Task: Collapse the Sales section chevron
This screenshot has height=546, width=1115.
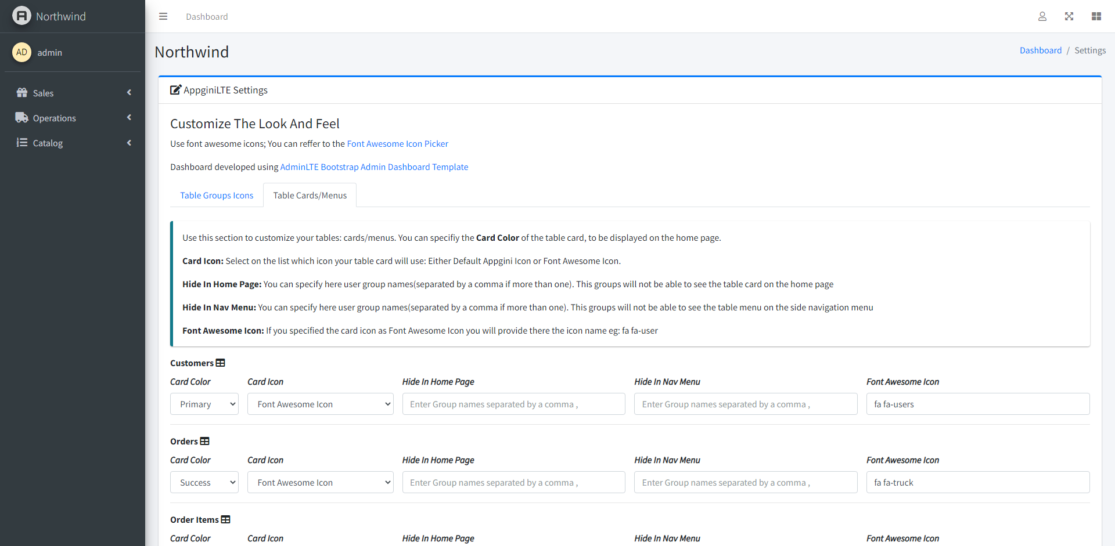Action: coord(129,92)
